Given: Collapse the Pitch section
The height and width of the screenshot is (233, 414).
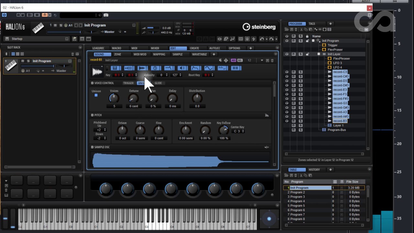Looking at the screenshot, I should click(92, 115).
